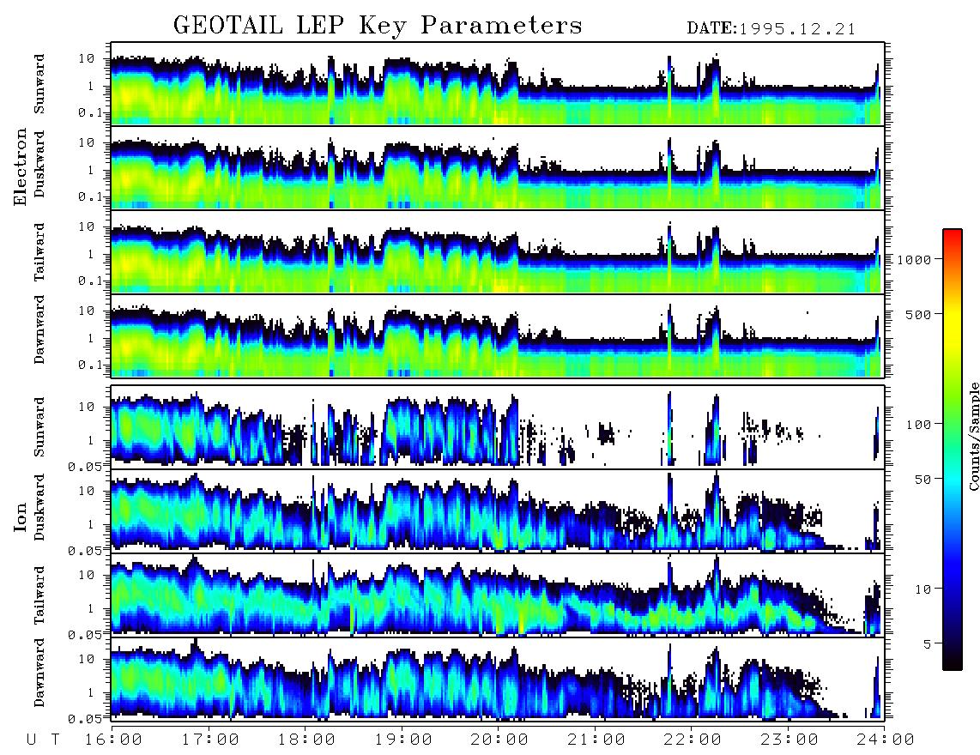Click the Ion Duskward spectrogram panel
The height and width of the screenshot is (755, 980).
pos(498,510)
